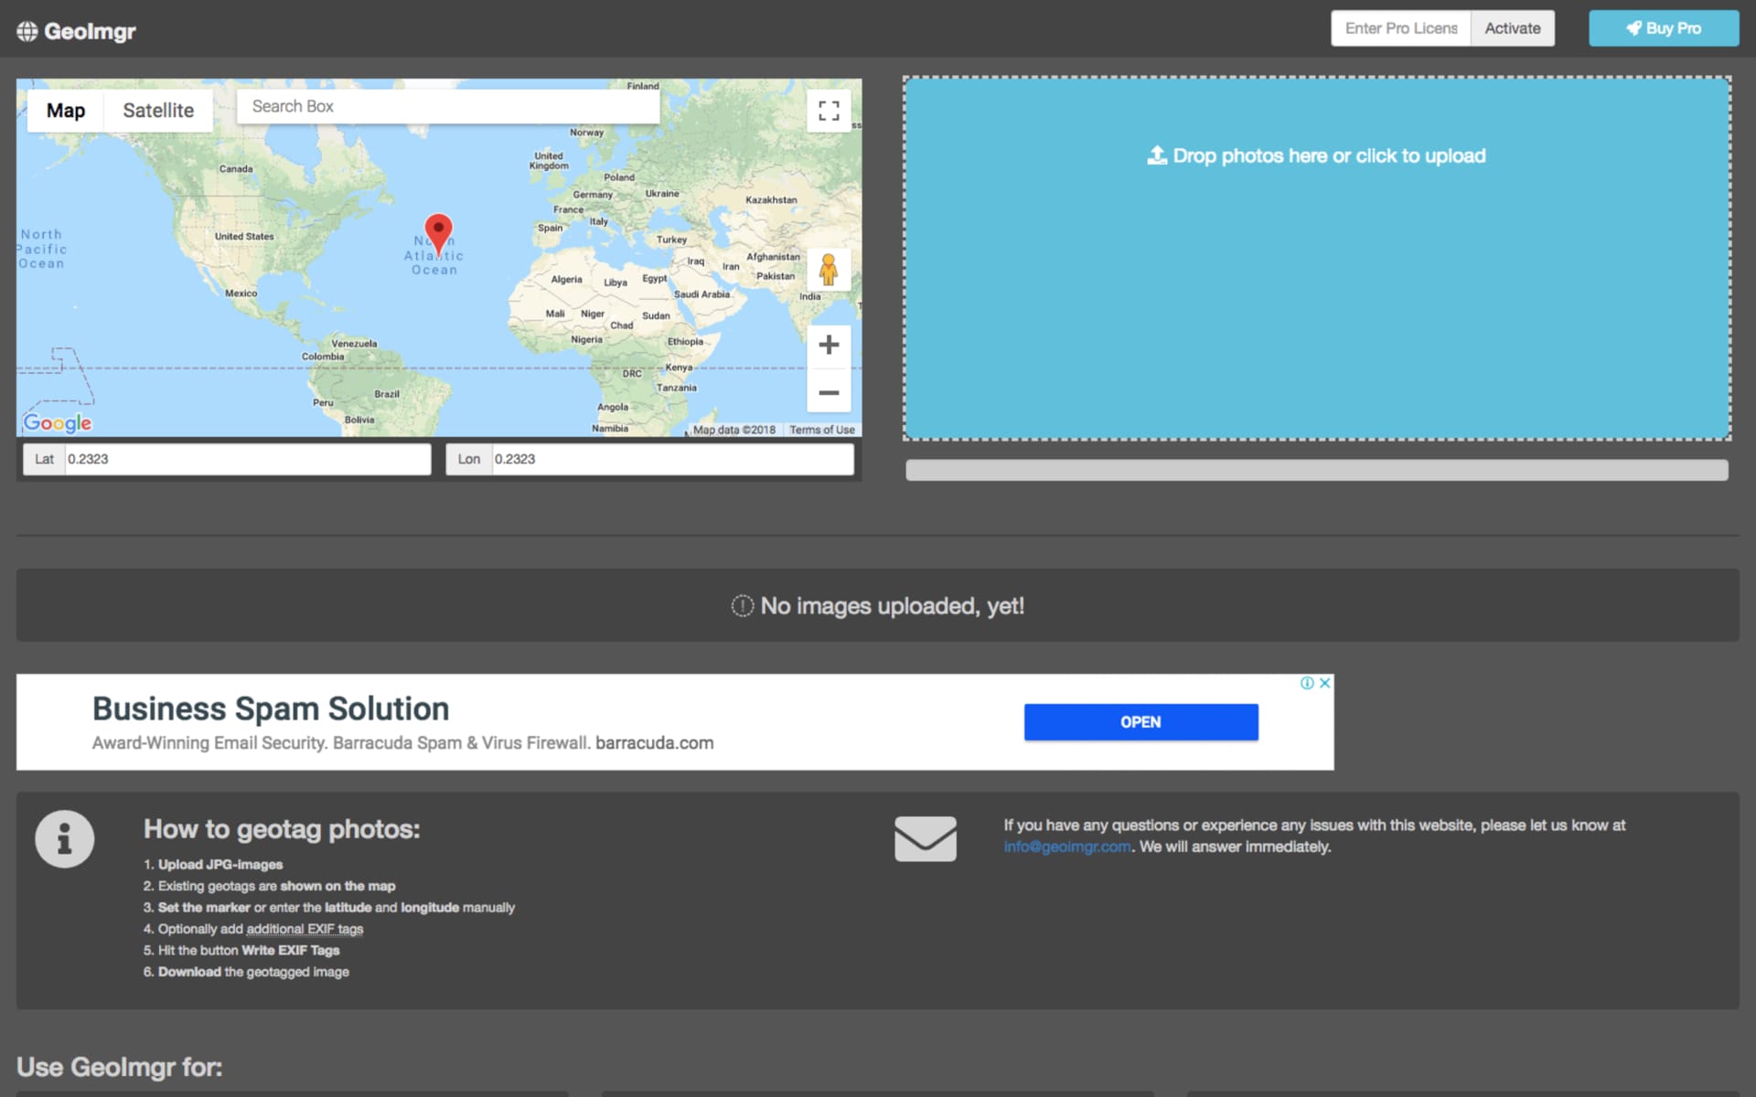The width and height of the screenshot is (1756, 1097).
Task: Open the additional EXIF tags link
Action: [305, 929]
